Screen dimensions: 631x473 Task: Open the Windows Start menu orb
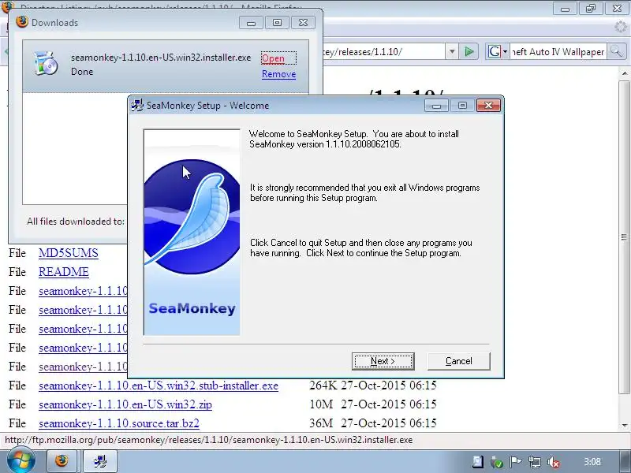(21, 460)
